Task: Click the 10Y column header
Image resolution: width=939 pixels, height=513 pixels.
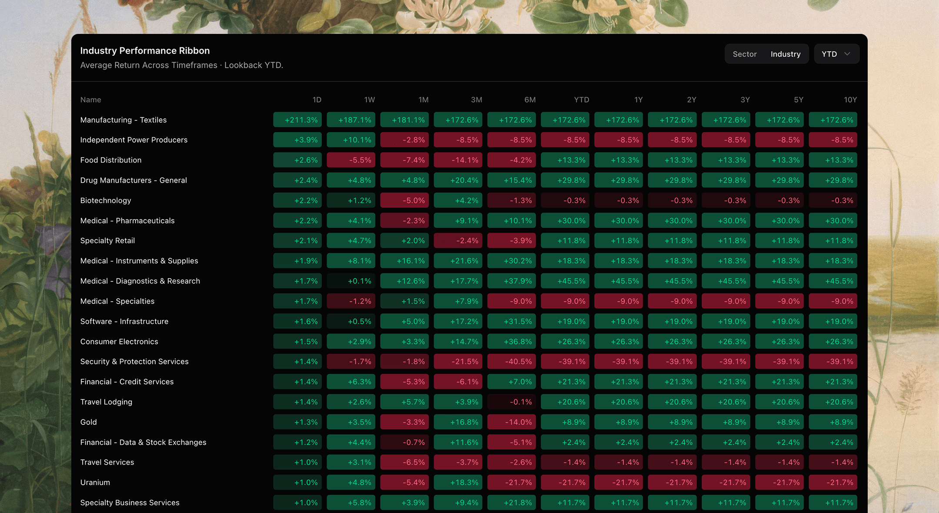Action: pyautogui.click(x=850, y=100)
